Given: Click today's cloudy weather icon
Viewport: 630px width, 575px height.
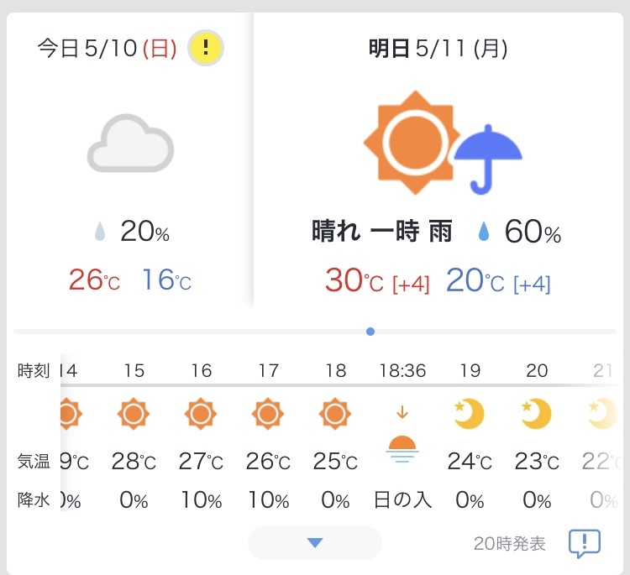Looking at the screenshot, I should [130, 144].
